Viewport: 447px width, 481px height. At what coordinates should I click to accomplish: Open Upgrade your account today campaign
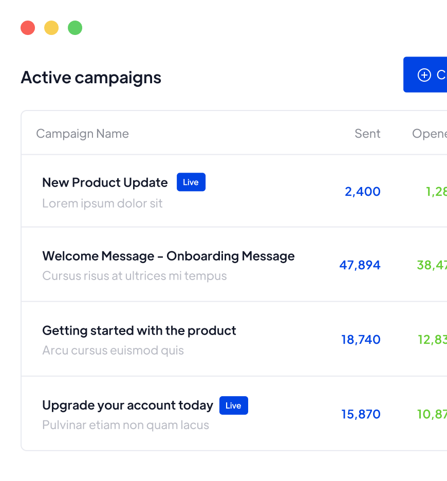(x=127, y=405)
